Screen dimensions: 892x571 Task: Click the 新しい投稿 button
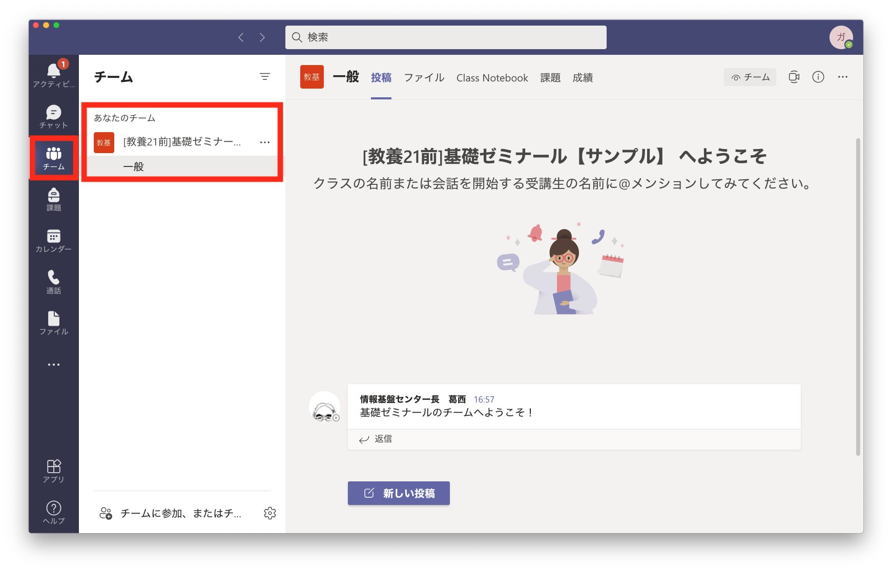pos(399,493)
